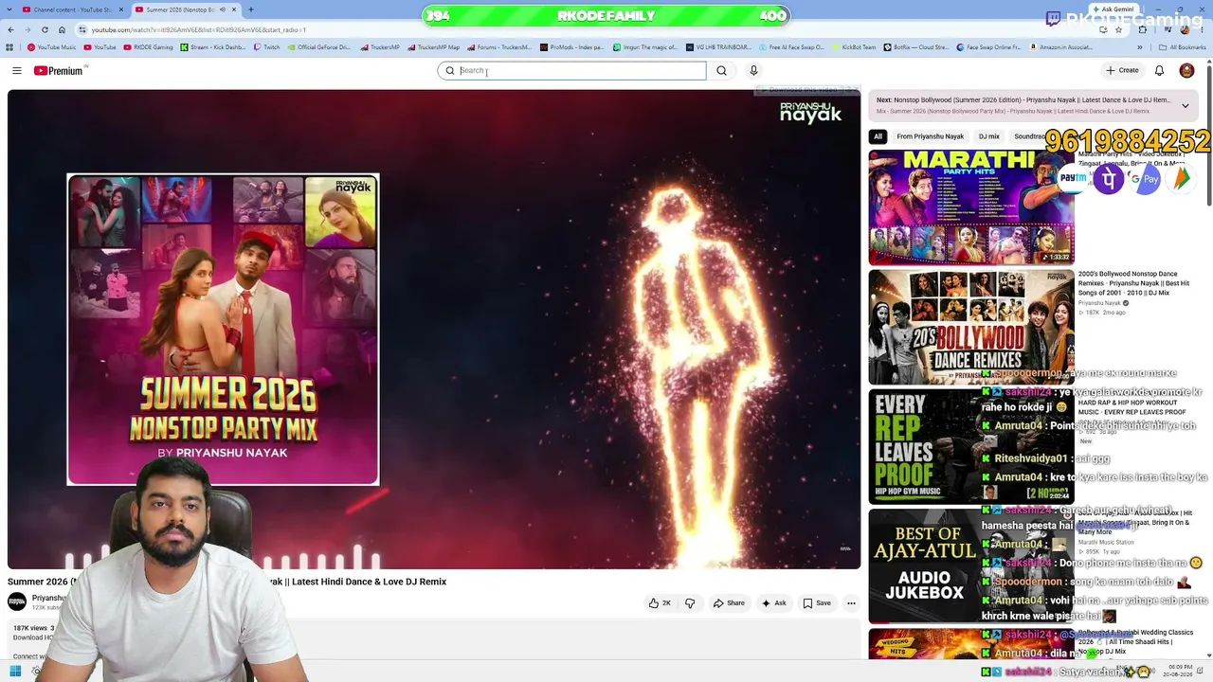Save the video to a playlist
The image size is (1213, 682).
click(816, 603)
